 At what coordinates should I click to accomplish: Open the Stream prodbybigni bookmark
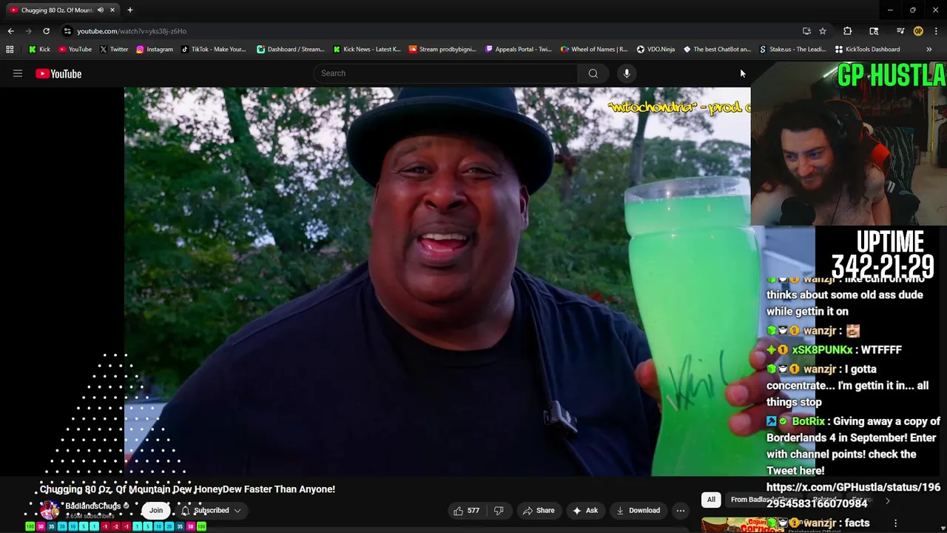[442, 50]
